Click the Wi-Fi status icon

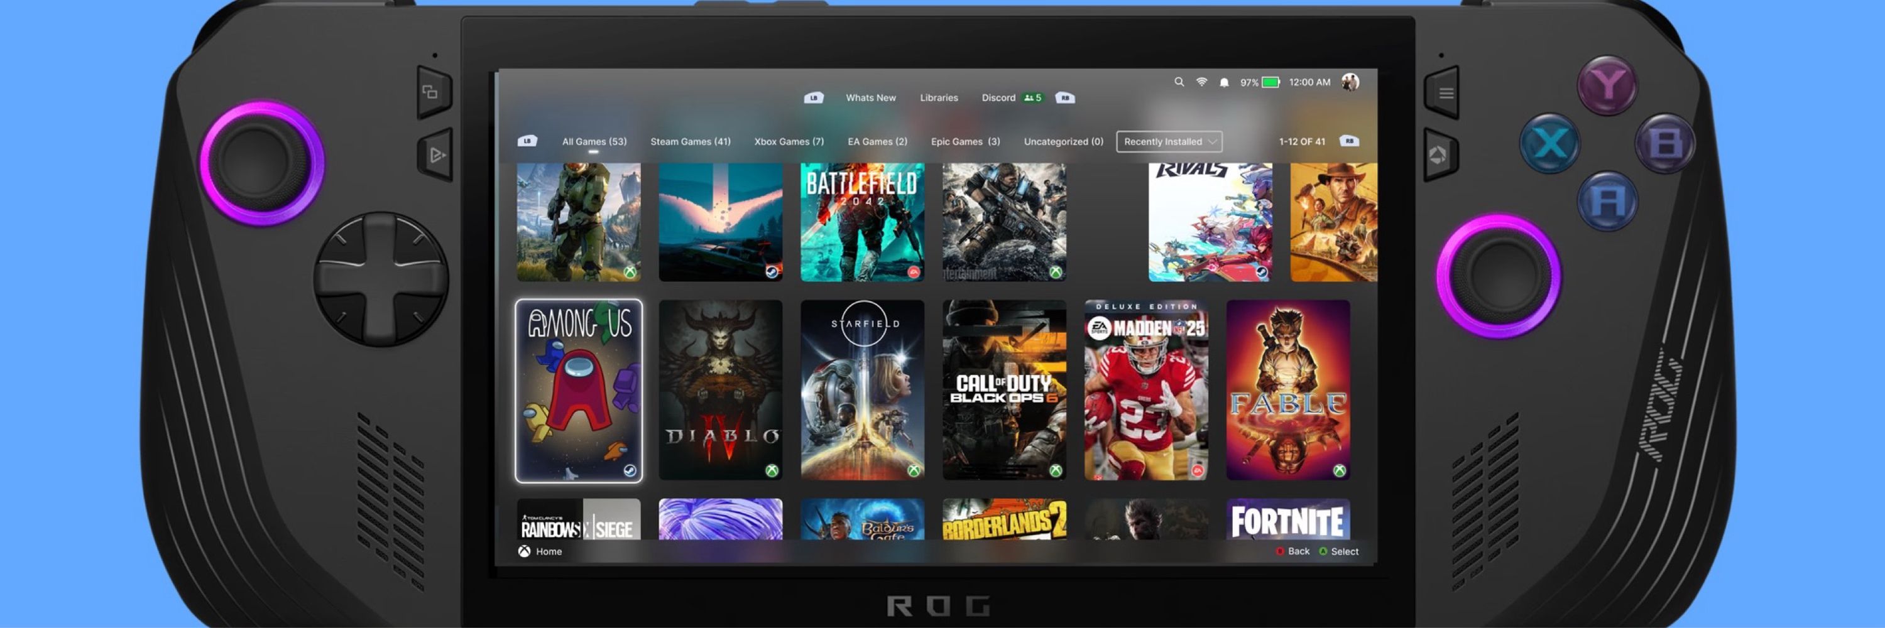[x=1201, y=82]
